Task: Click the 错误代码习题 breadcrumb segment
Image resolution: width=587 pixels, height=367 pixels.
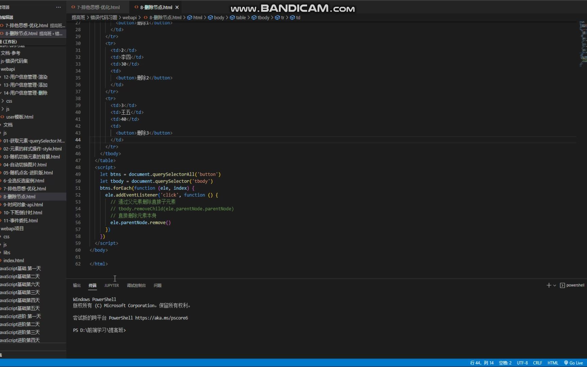Action: click(x=104, y=17)
